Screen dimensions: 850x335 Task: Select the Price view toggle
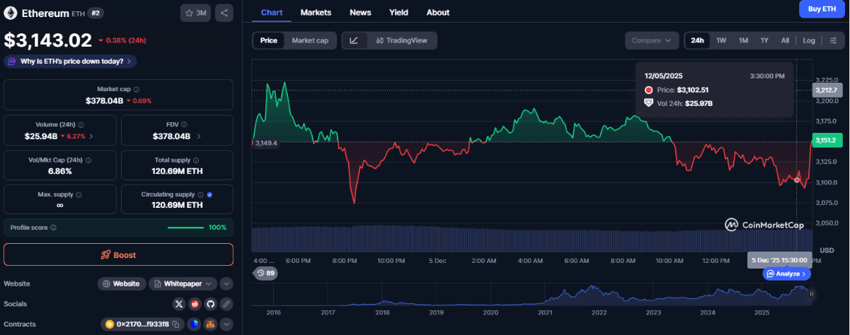(269, 40)
